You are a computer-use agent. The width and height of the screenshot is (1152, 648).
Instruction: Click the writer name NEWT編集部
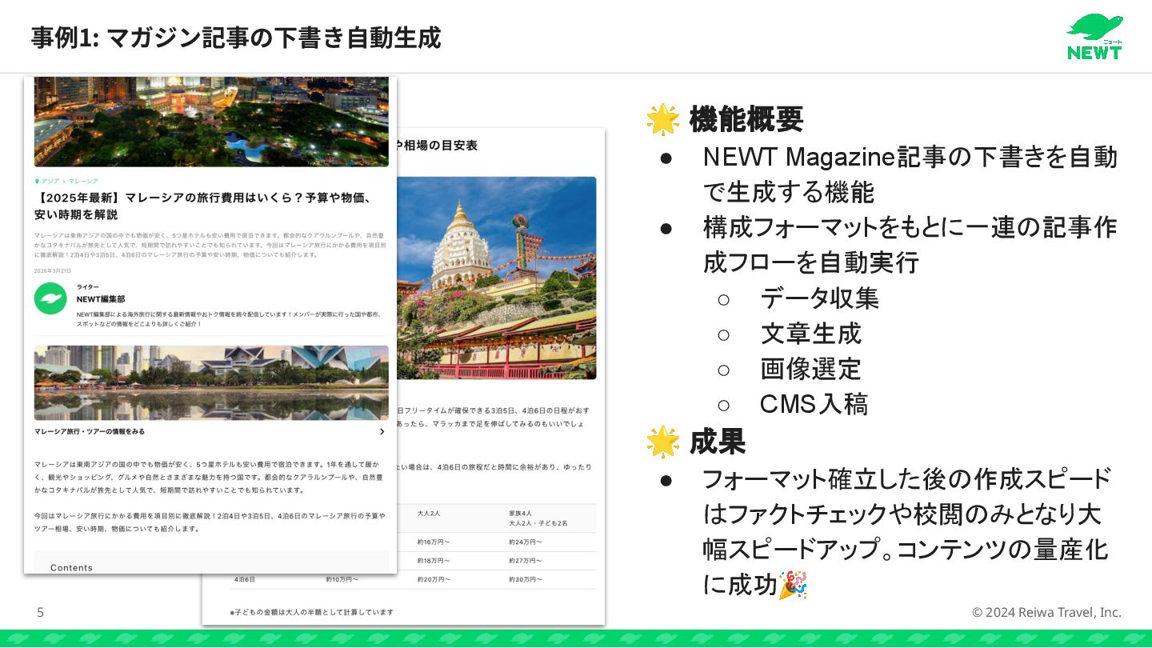click(x=101, y=299)
